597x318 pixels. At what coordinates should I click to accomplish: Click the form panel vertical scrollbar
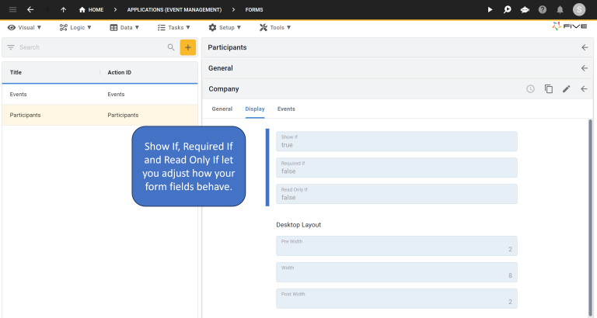tap(590, 218)
